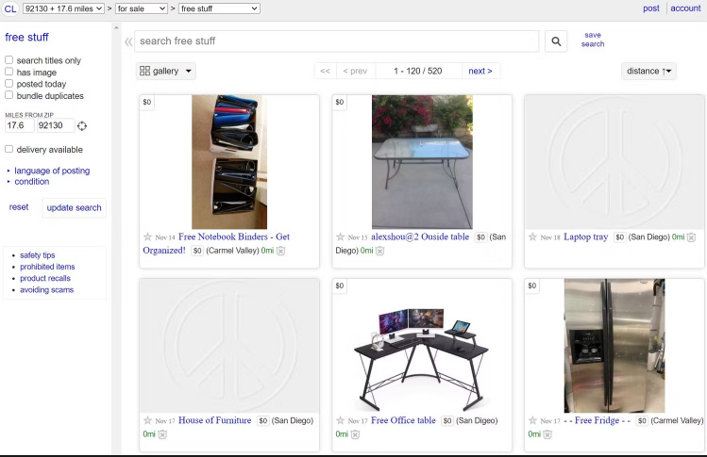Click the update search button
Viewport: 707px width, 457px height.
(x=74, y=207)
